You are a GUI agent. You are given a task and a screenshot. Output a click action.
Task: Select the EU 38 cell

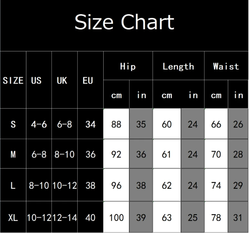[90, 185]
